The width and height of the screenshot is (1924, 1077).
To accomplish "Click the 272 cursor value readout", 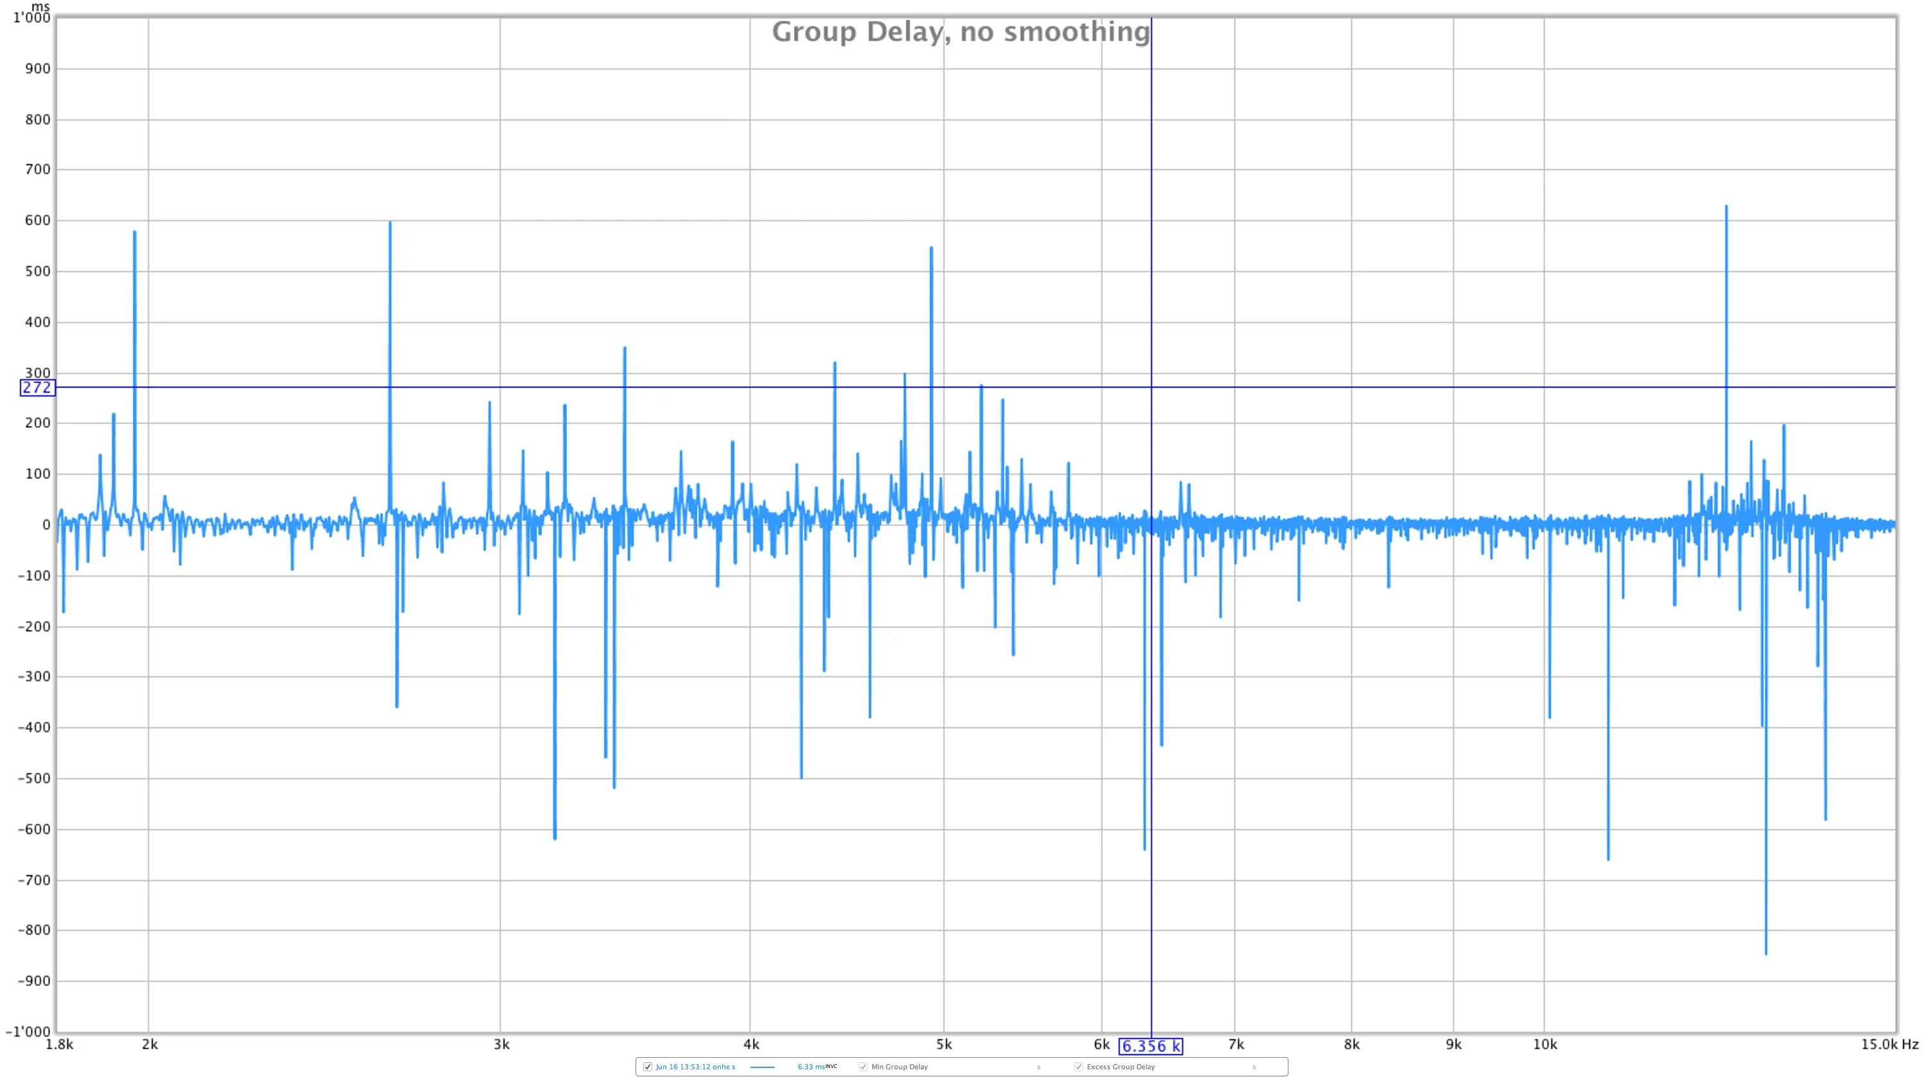I will pos(37,387).
